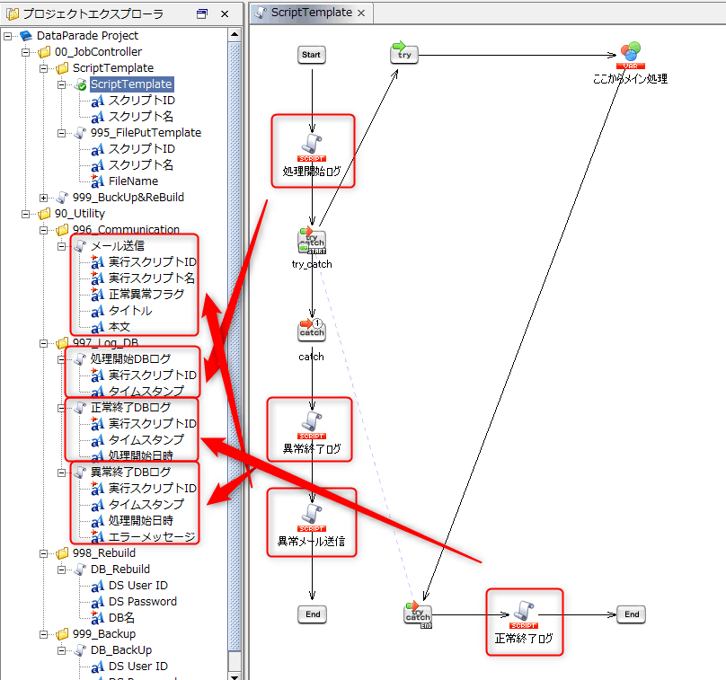Select 実行スクリプト名 under メール送信
Screen dimensions: 726x680
pos(152,278)
